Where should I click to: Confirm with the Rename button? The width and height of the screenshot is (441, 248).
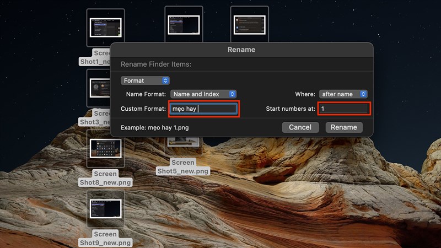click(344, 127)
